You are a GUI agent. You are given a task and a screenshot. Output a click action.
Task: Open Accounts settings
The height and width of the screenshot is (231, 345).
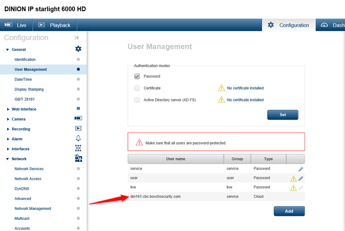(22, 228)
